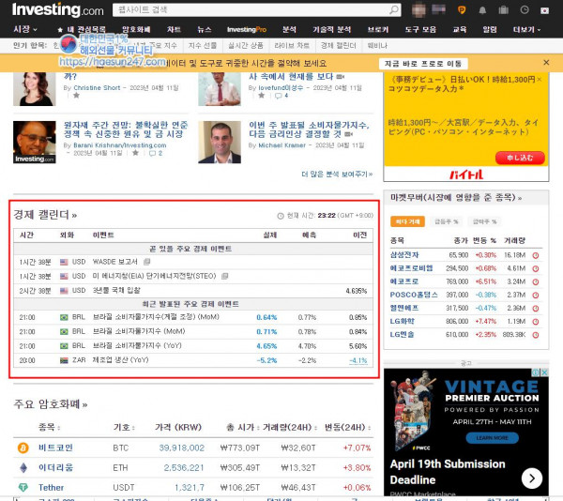Viewport: 563px width, 501px height.
Task: Expand the 더보기 dropdown menu
Action: coord(526,29)
